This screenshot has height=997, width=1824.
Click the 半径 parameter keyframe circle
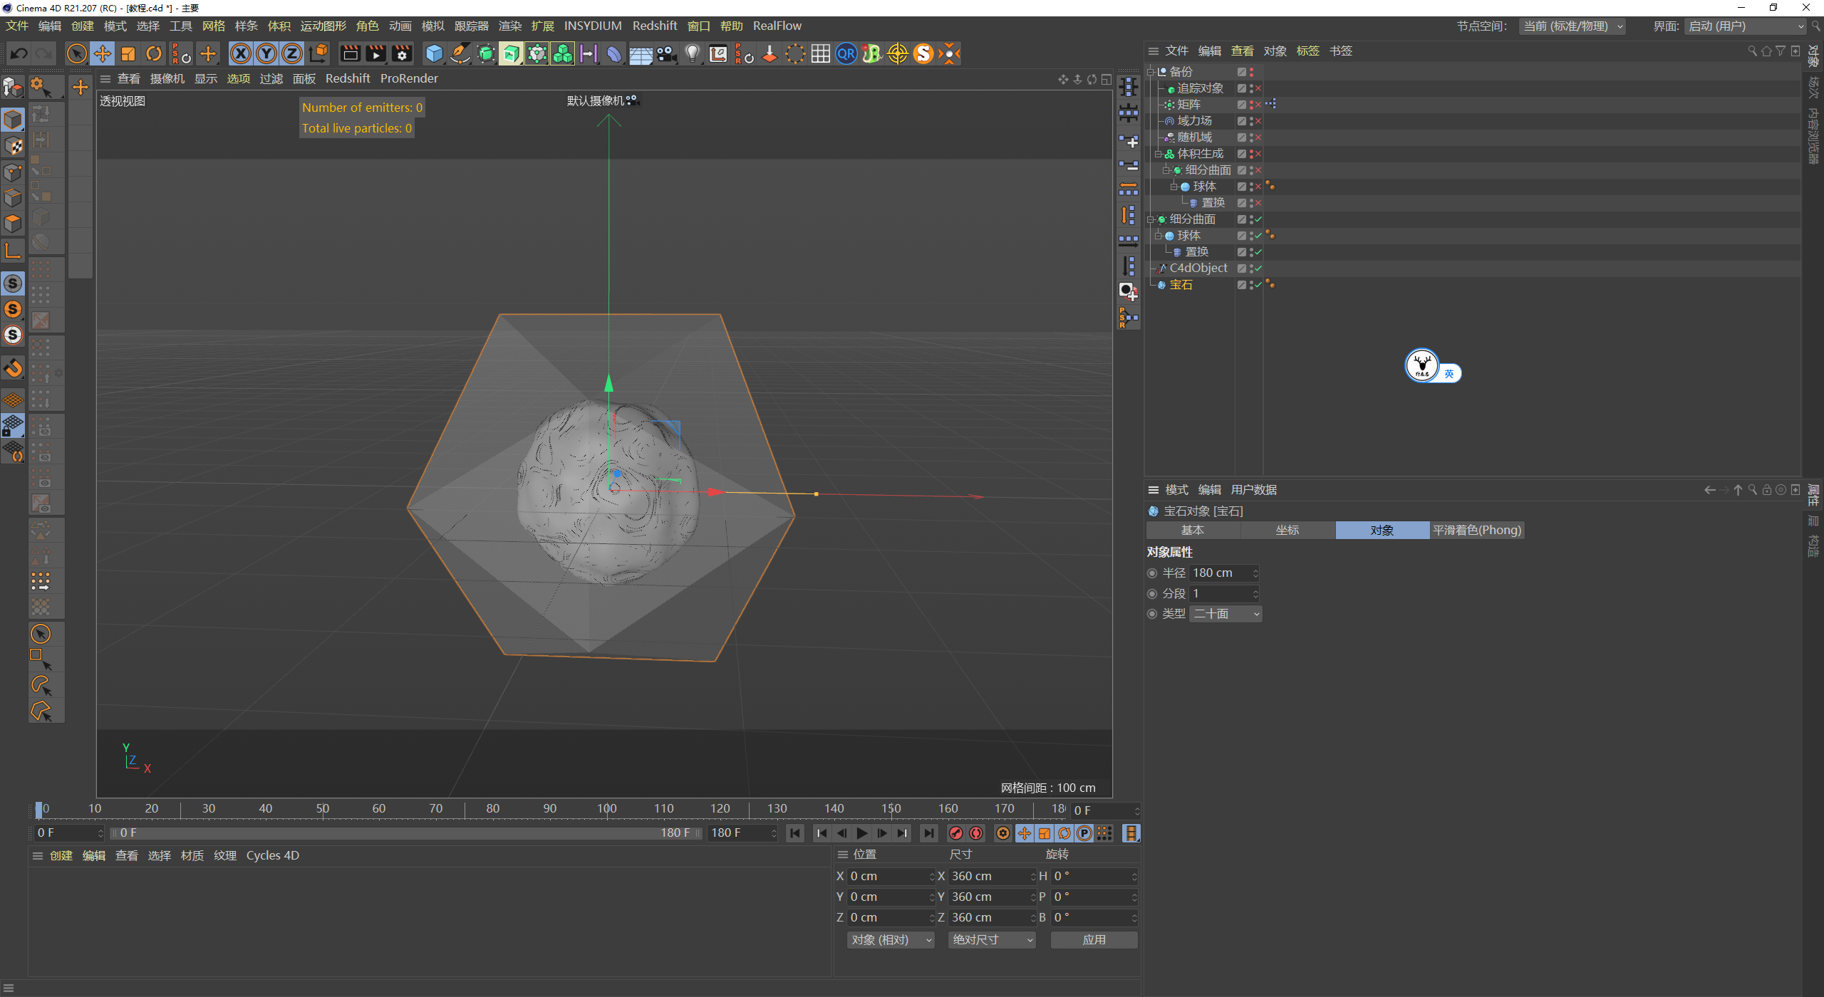pos(1152,573)
